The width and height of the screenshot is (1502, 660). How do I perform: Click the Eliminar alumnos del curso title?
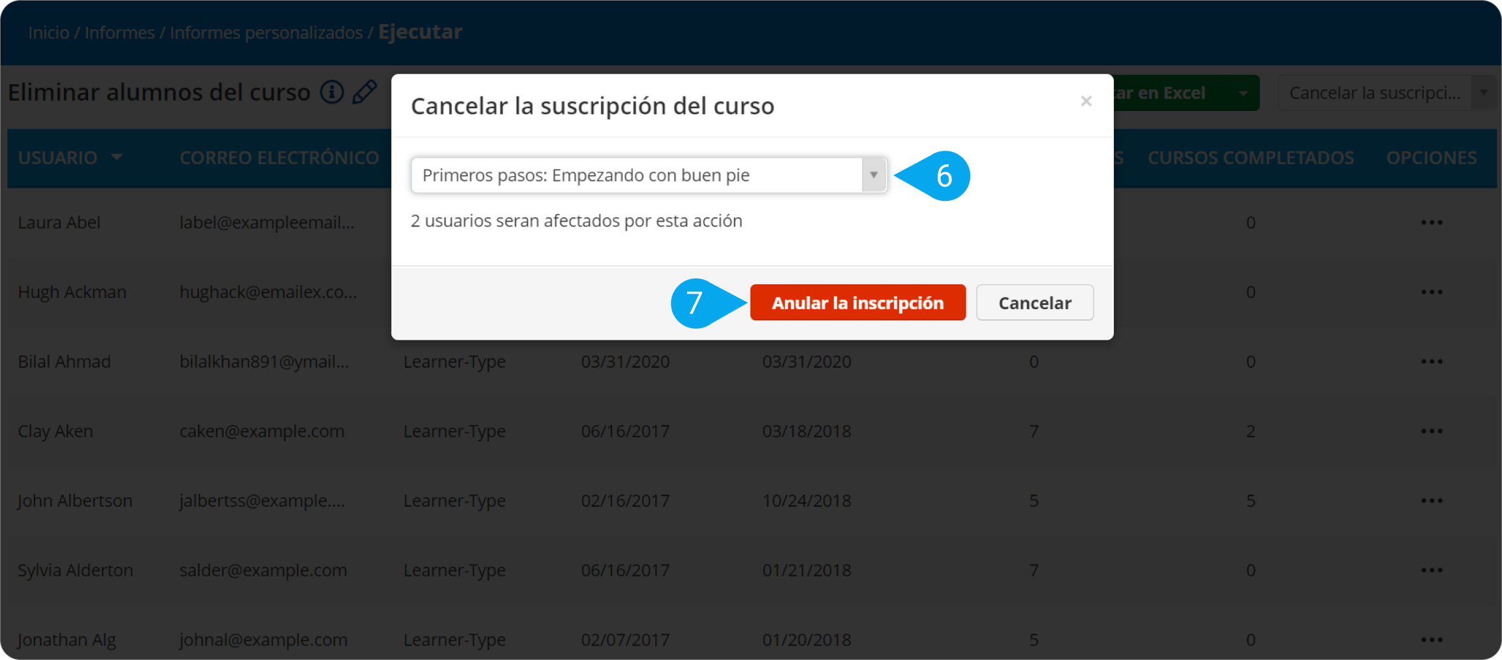159,93
